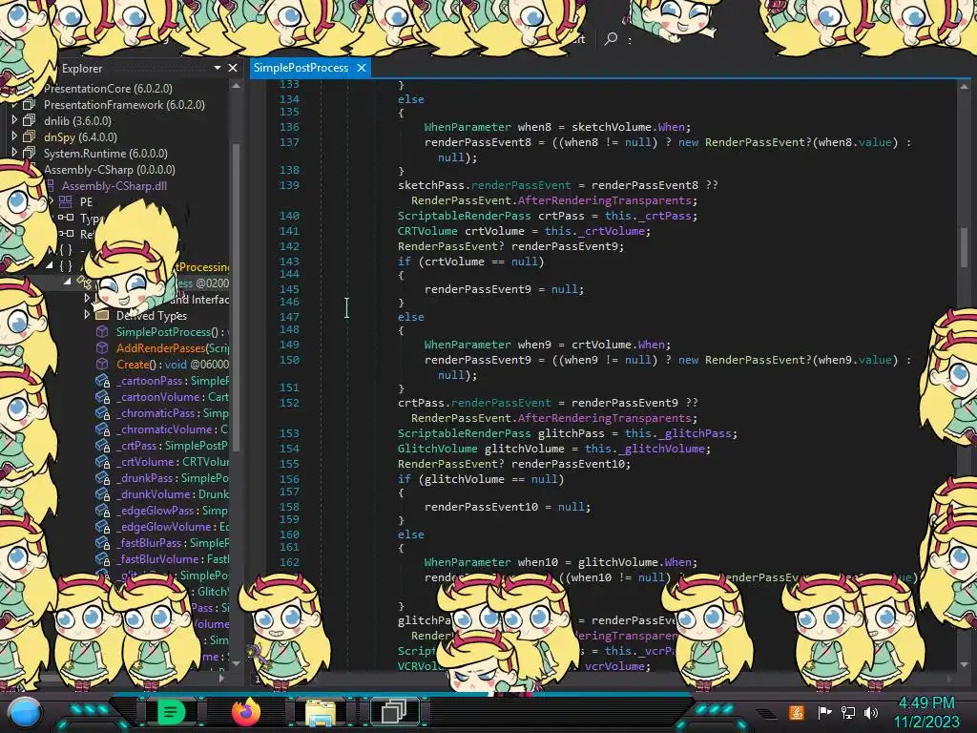Viewport: 977px width, 733px height.
Task: Click the network tray icon
Action: (x=848, y=712)
